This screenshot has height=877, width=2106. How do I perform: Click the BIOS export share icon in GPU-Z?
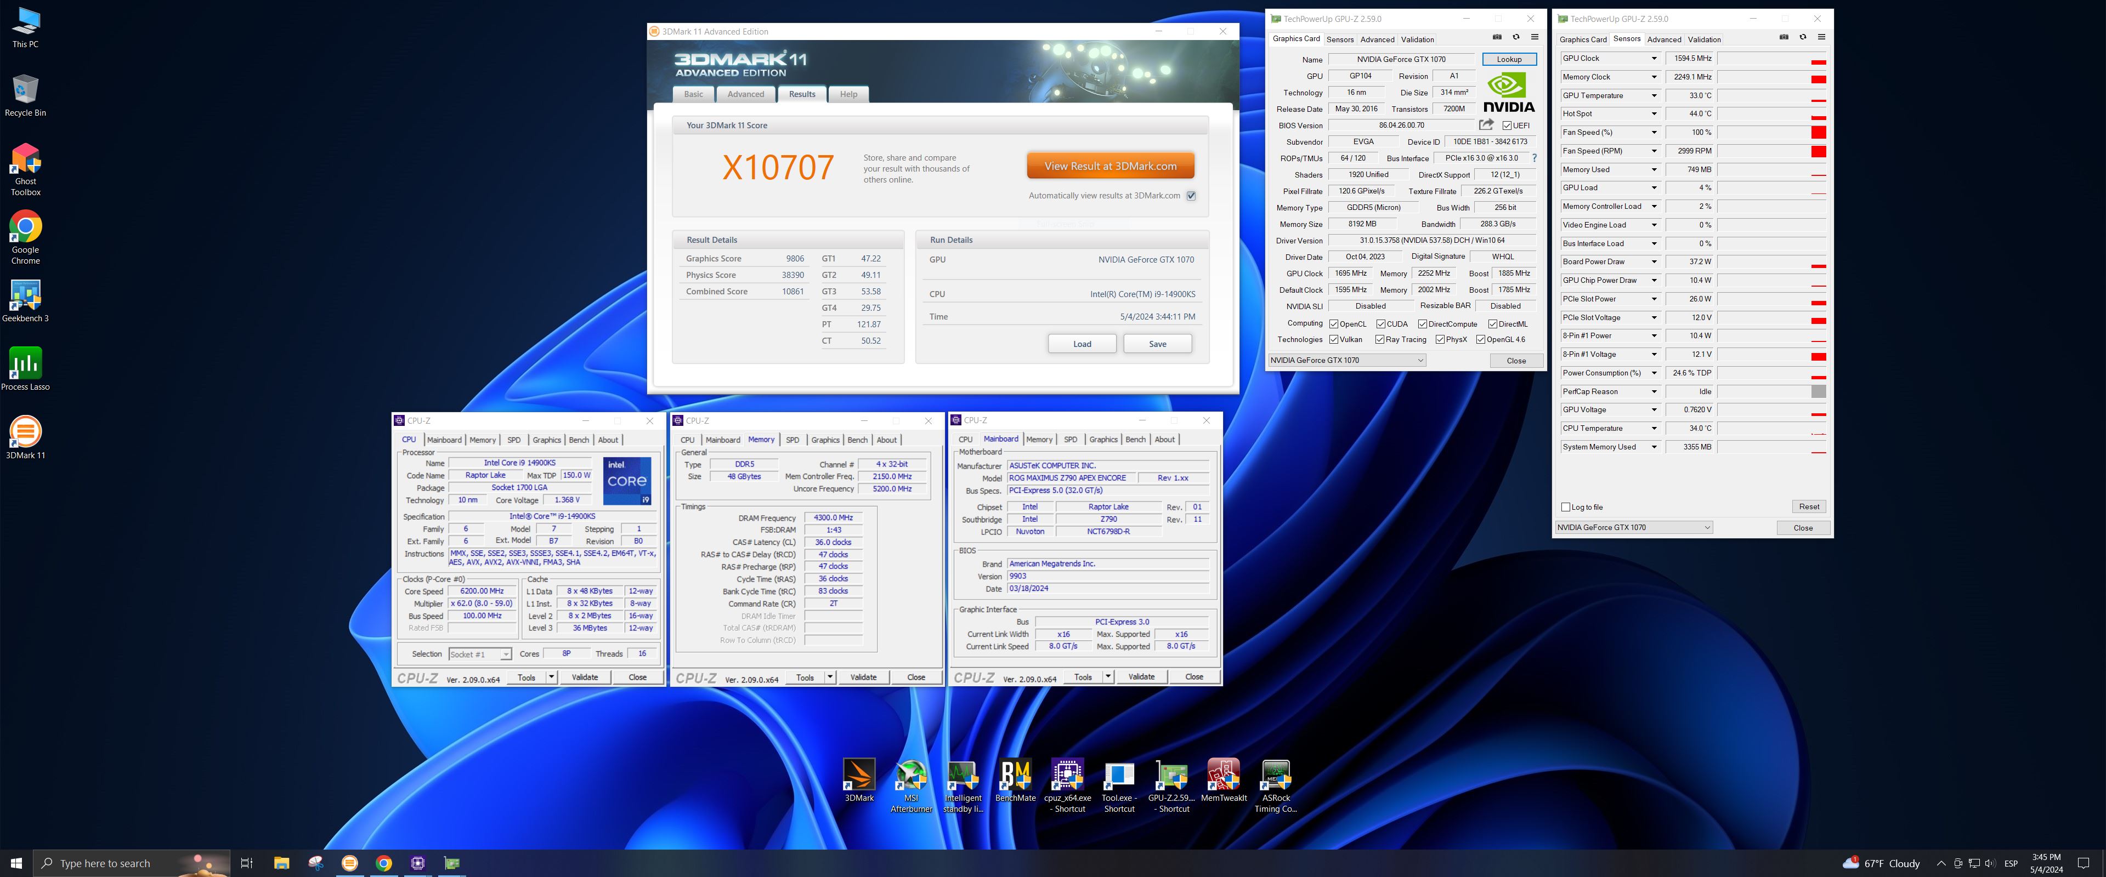1486,124
